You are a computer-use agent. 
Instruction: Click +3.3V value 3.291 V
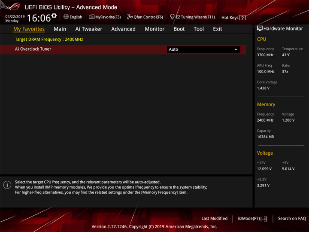click(x=263, y=186)
